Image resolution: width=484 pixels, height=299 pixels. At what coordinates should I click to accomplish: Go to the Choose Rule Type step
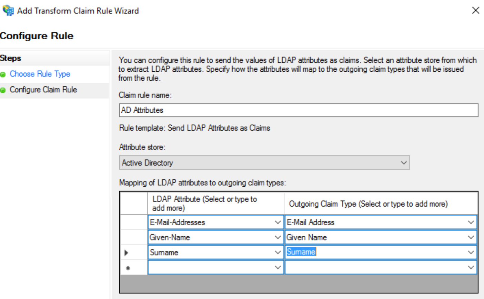click(x=40, y=74)
